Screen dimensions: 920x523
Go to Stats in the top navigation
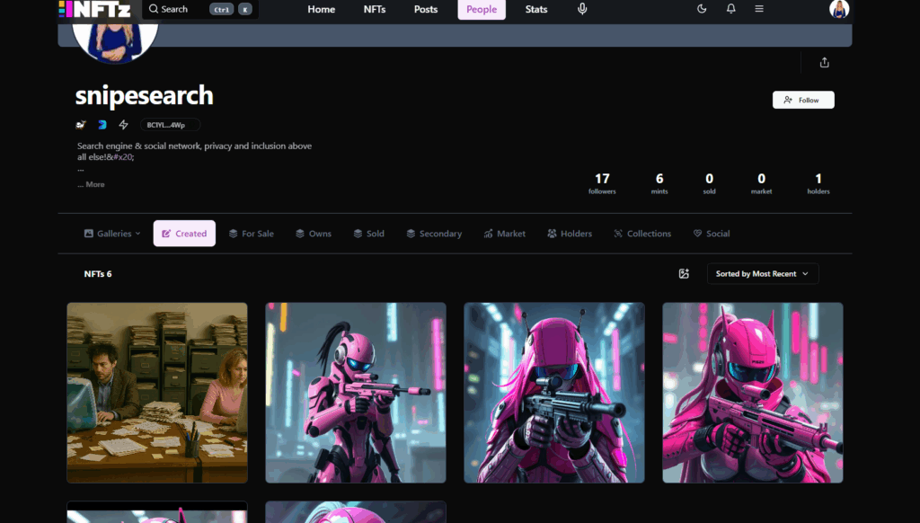[536, 9]
